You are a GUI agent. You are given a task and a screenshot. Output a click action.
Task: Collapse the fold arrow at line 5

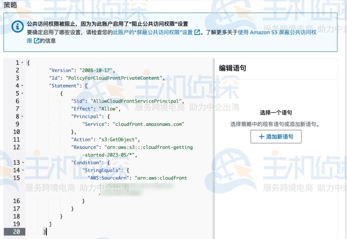click(22, 94)
